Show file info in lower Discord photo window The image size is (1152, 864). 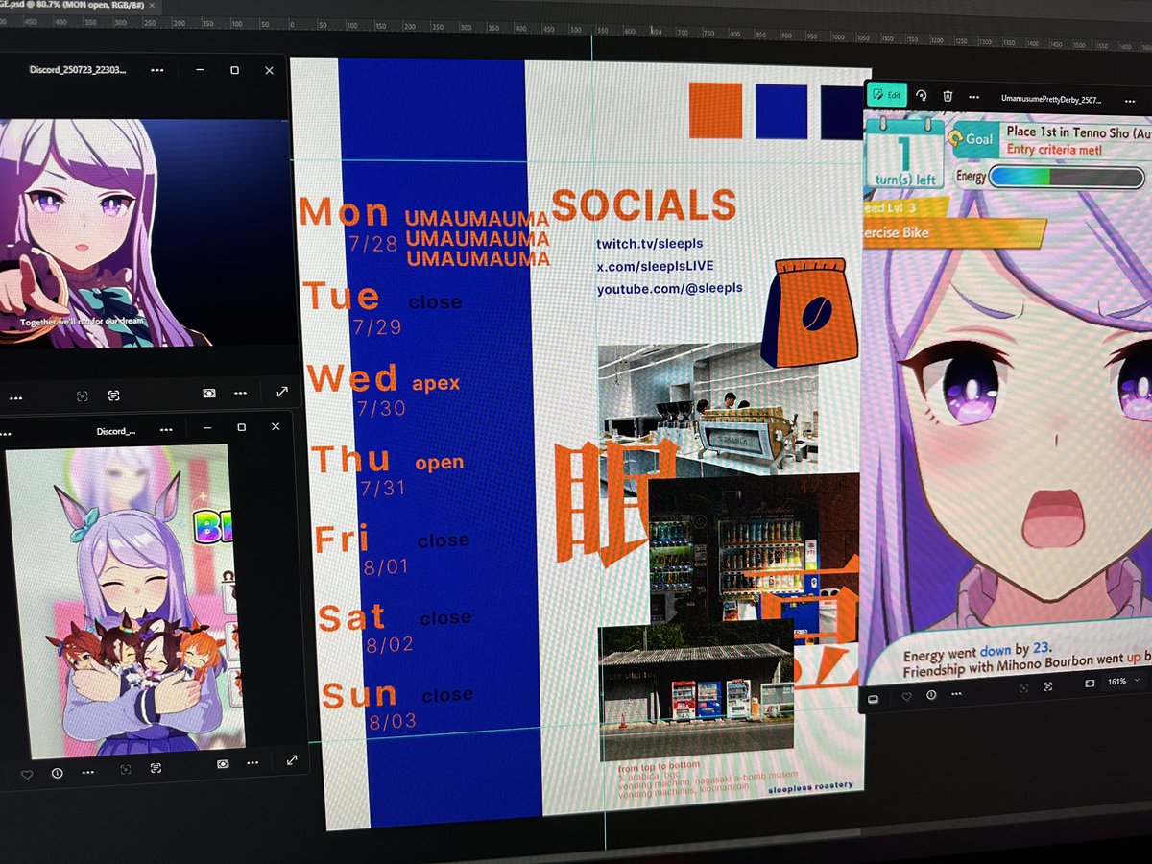click(x=57, y=772)
